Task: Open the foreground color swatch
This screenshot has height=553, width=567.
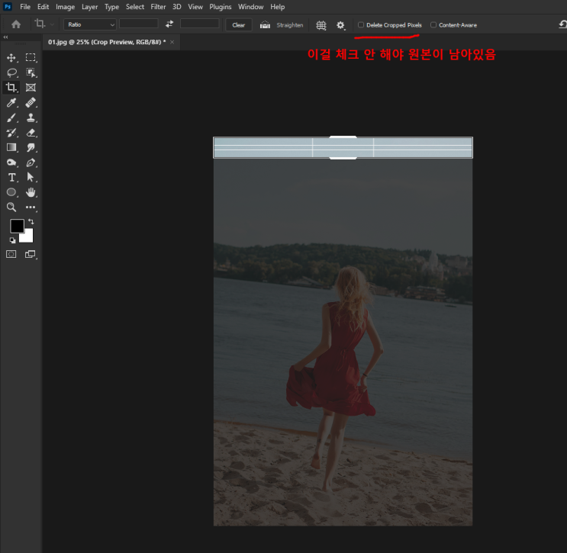Action: click(17, 226)
